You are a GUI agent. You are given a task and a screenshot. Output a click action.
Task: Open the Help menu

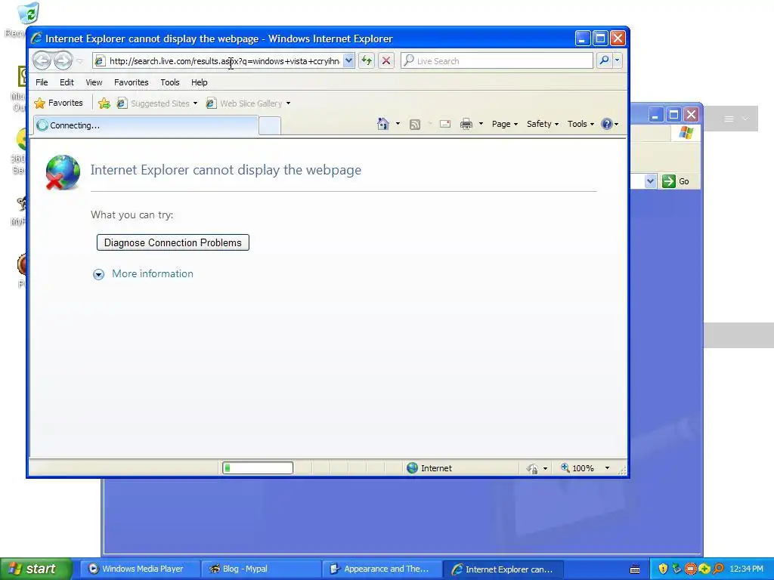point(200,82)
